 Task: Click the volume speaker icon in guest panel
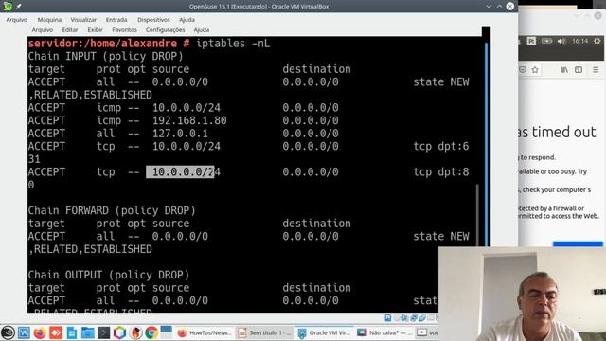coord(561,41)
